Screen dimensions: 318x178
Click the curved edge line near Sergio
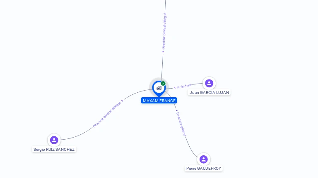(x=77, y=136)
